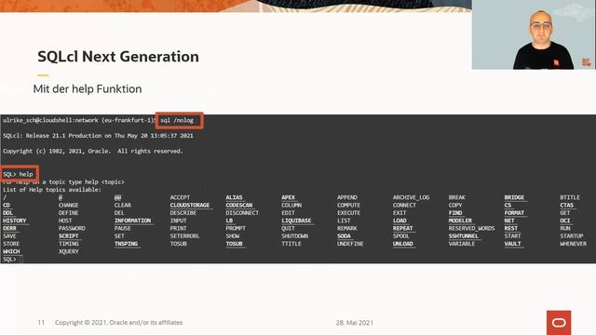Click the PROMPT help topic

click(236, 228)
